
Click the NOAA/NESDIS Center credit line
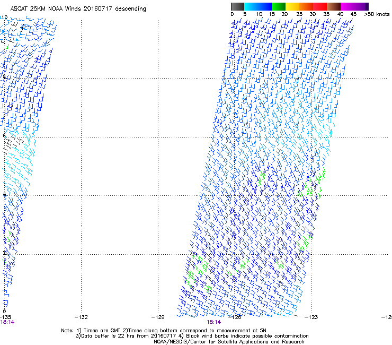point(229,342)
